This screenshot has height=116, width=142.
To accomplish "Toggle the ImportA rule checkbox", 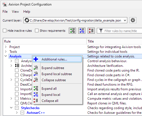I will tap(17, 89).
